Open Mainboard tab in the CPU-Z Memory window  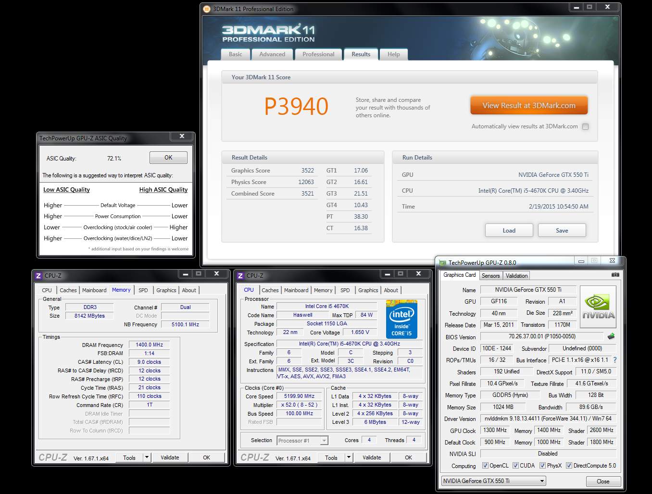94,290
